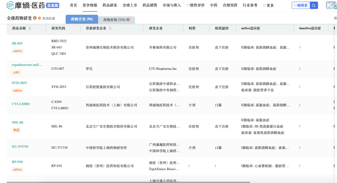Screen dimensions: 337x183
Task: Click 单抗 tag under MIL-86
Action: click(16, 130)
